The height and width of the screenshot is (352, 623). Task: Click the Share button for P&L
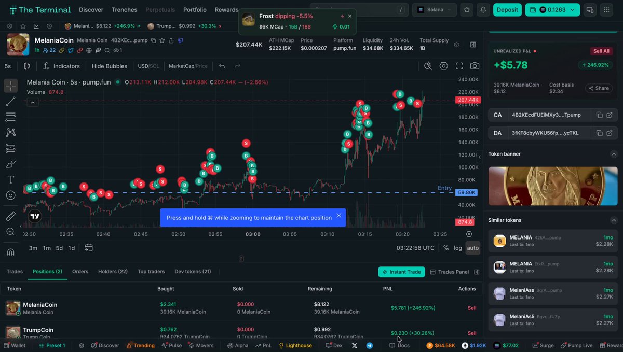pyautogui.click(x=599, y=88)
